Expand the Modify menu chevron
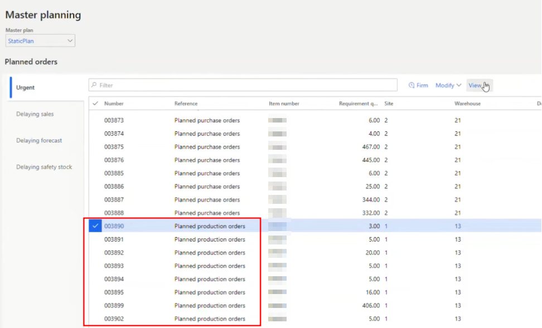Image resolution: width=542 pixels, height=328 pixels. tap(459, 85)
